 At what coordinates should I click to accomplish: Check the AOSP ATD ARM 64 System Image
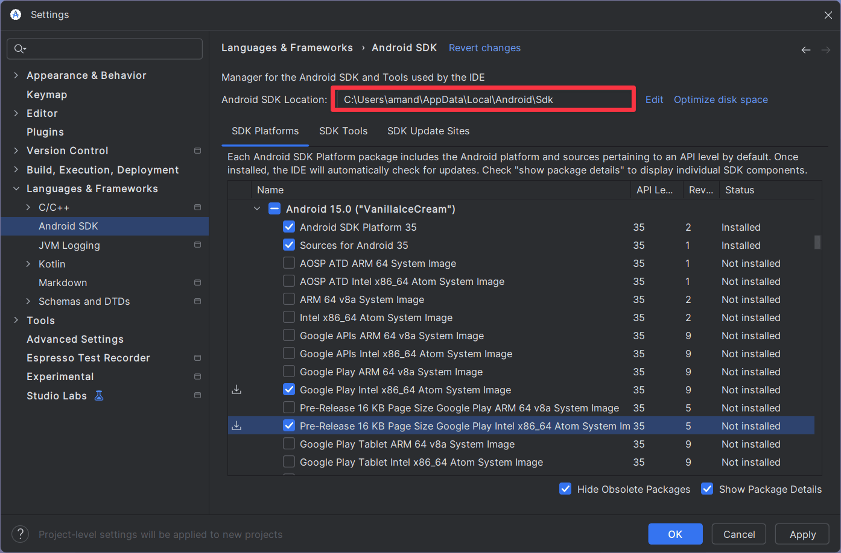click(289, 263)
